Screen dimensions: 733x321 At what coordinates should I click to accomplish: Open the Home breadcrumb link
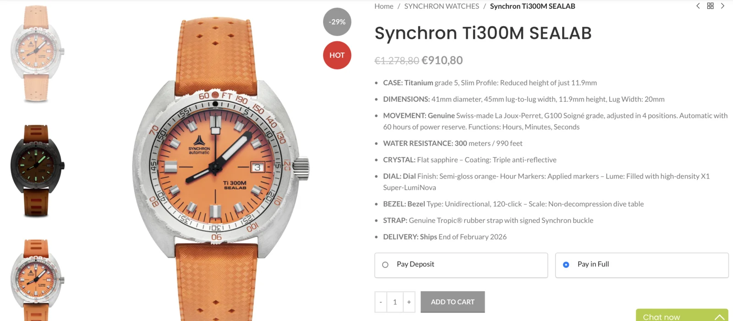click(384, 6)
